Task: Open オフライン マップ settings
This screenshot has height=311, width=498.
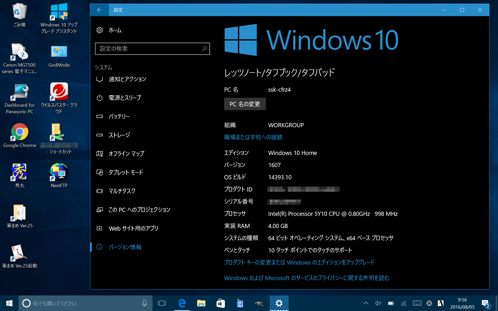Action: coord(120,154)
